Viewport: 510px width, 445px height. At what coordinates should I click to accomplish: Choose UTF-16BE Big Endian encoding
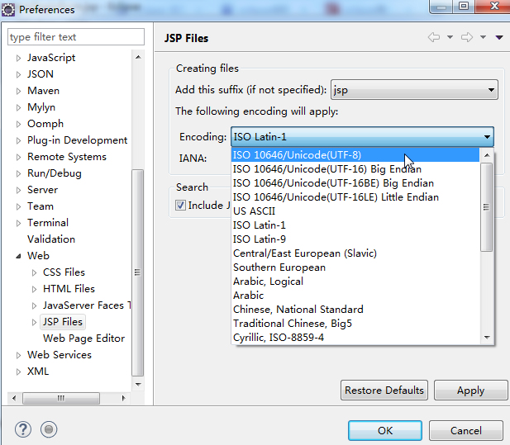click(x=355, y=183)
